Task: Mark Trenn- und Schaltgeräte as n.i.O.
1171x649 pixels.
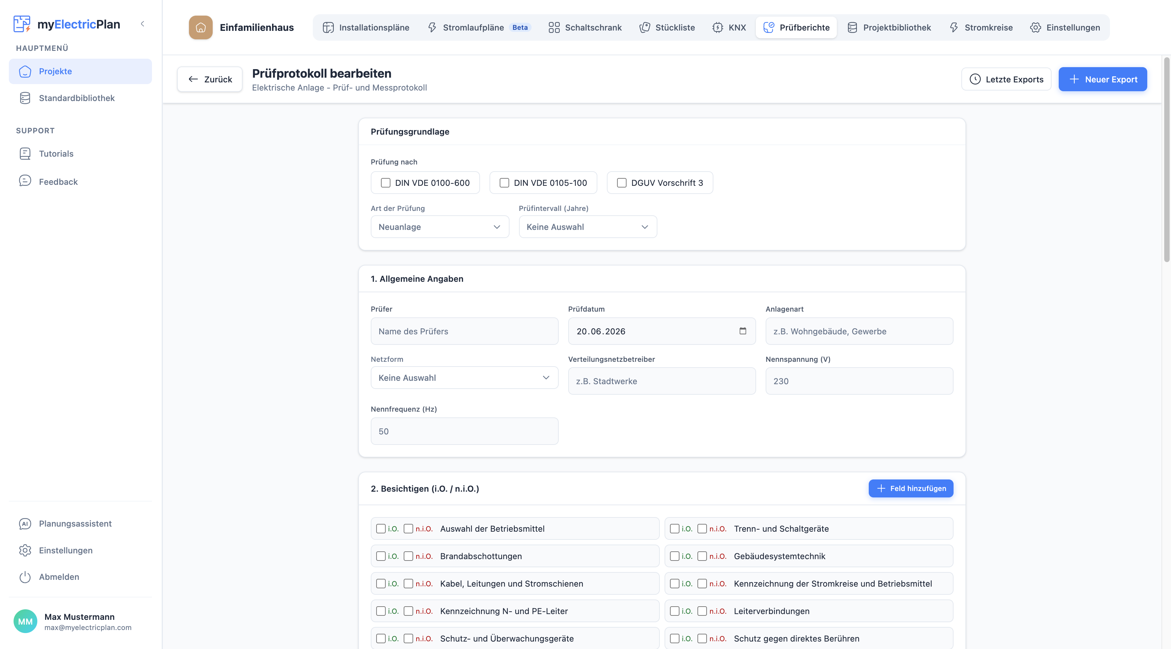Action: (702, 529)
